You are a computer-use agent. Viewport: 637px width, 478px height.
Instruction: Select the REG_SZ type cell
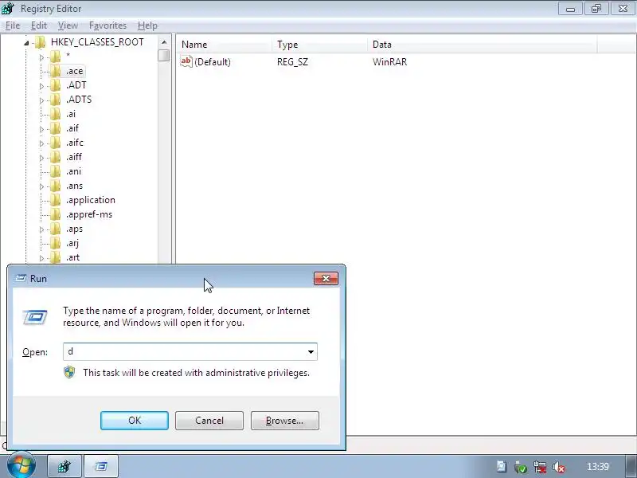coord(292,62)
